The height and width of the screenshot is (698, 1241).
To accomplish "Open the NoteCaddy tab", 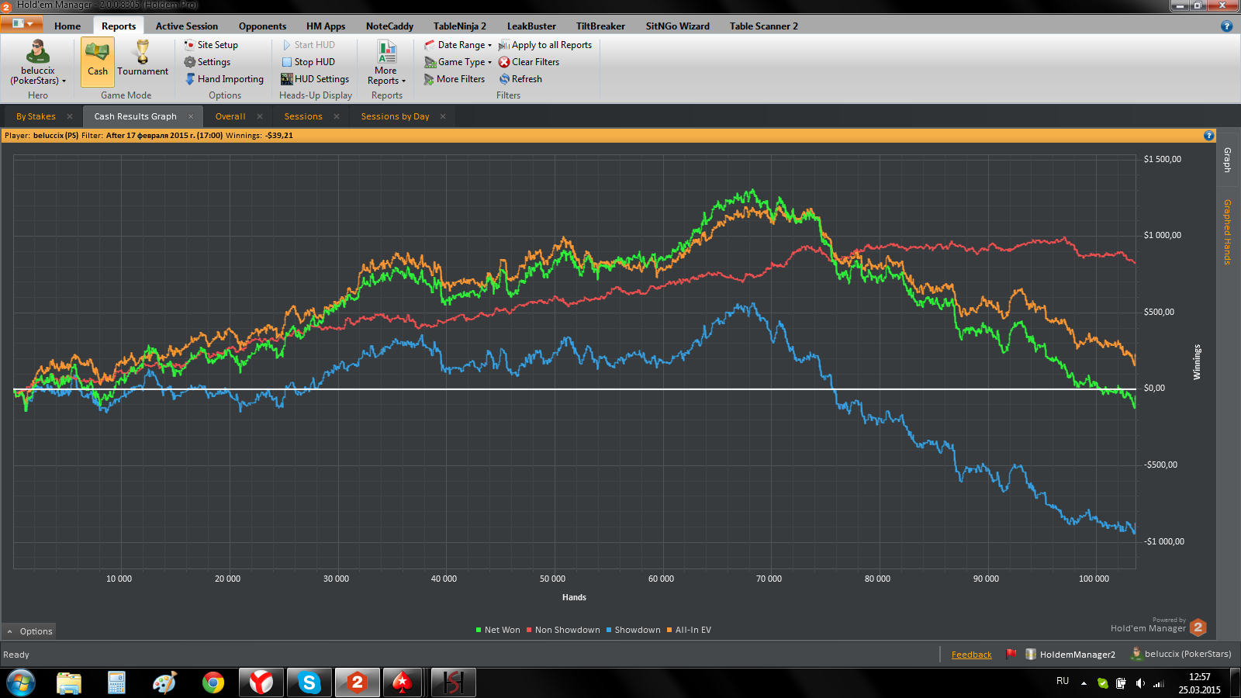I will (x=389, y=26).
